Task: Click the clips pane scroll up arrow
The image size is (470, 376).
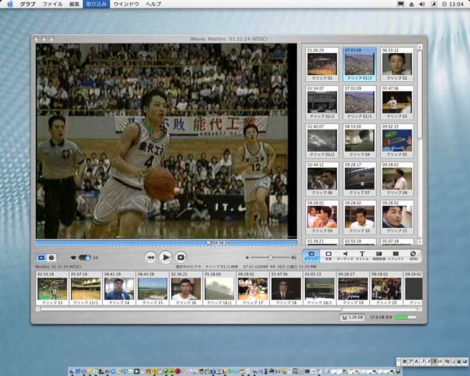Action: pyautogui.click(x=420, y=46)
